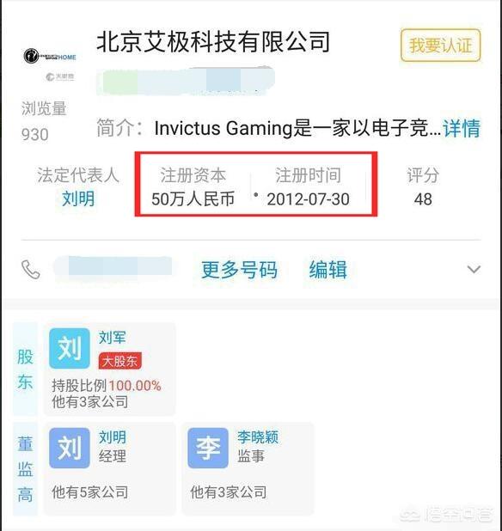
Task: Open legal representative 刘明 link
Action: [x=78, y=198]
